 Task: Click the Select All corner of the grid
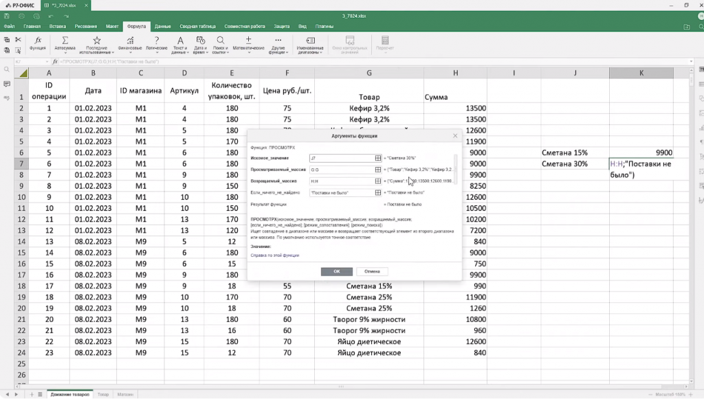coord(22,73)
